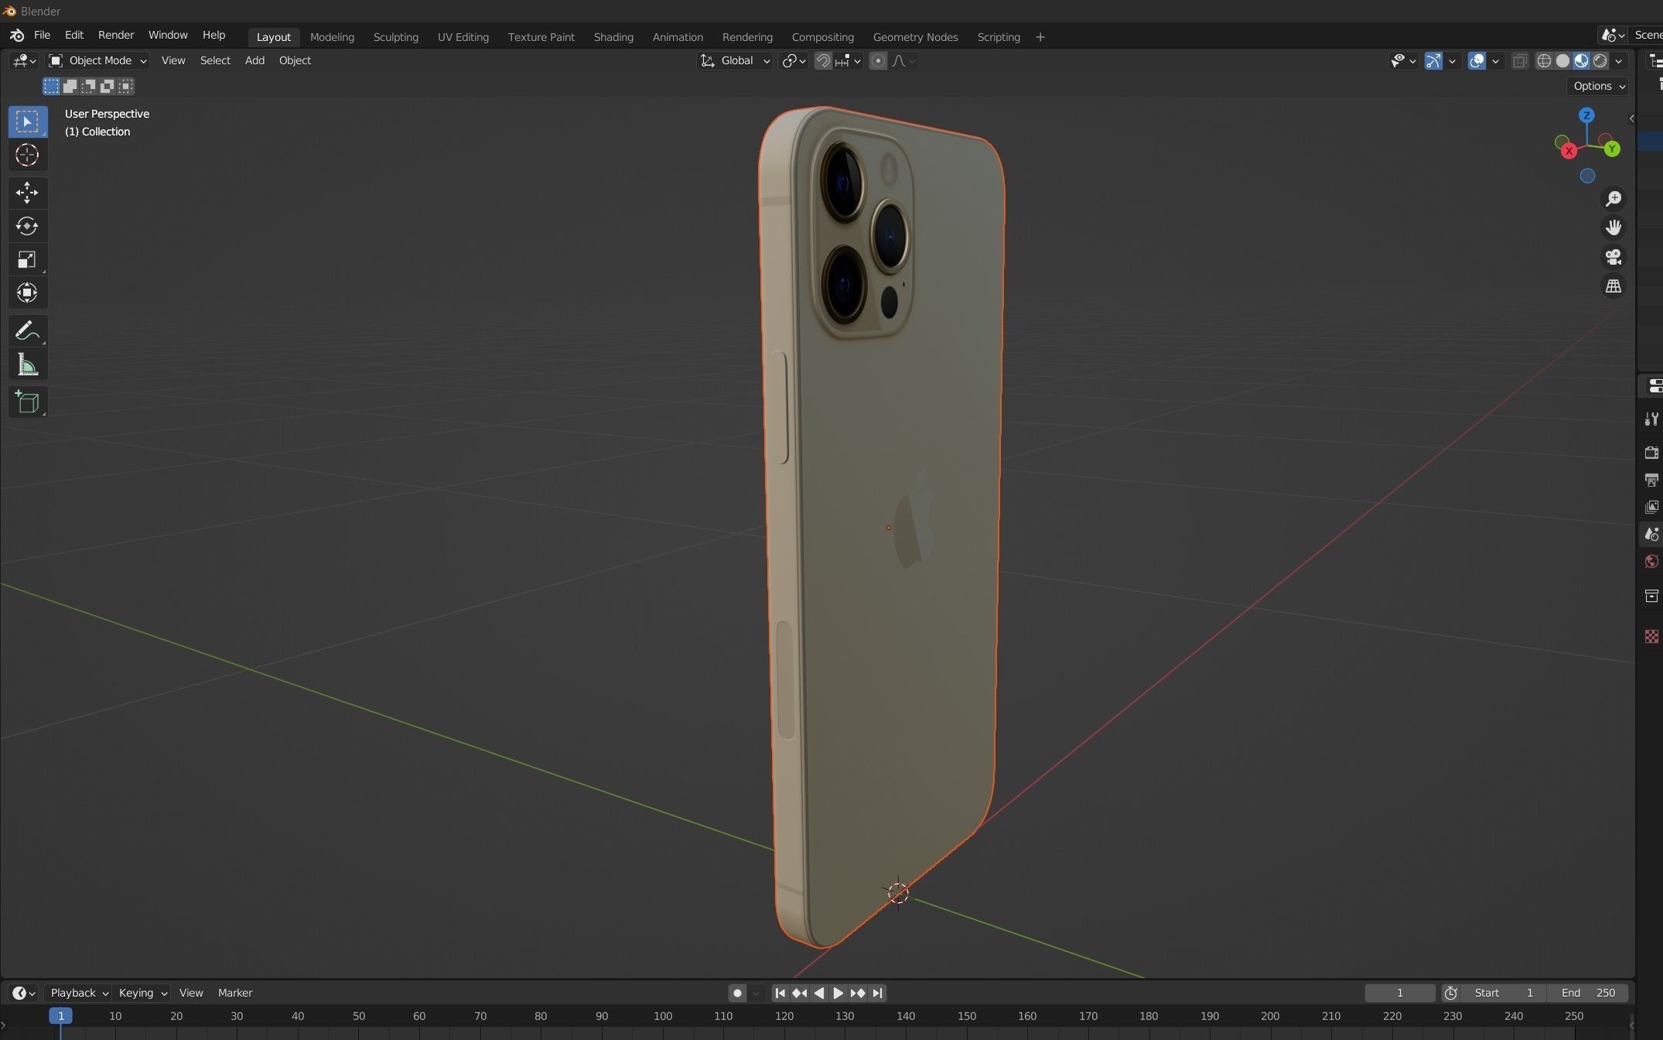The image size is (1663, 1040).
Task: Activate the 3D Cursor tool
Action: 27,155
